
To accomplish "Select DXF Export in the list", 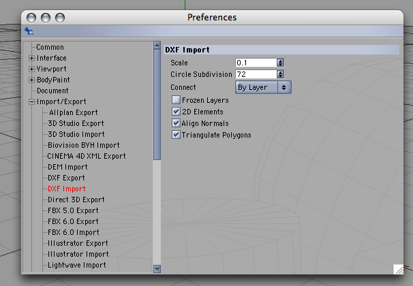I will [x=66, y=178].
